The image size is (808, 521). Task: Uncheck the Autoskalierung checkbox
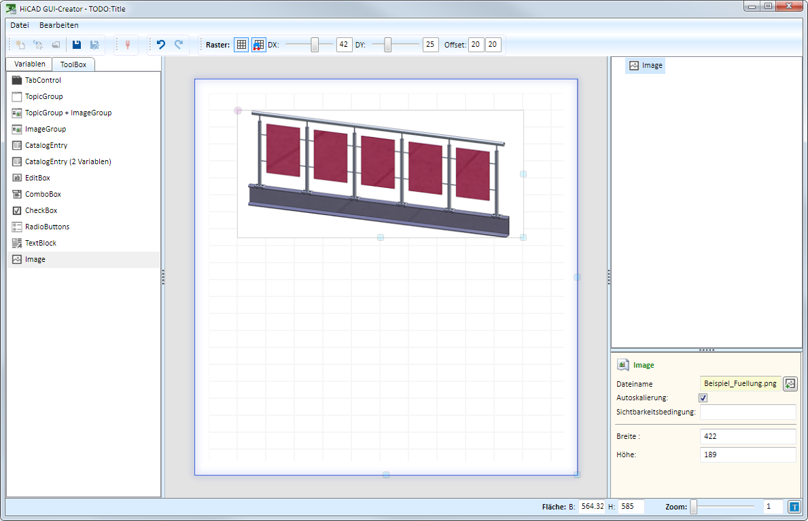click(703, 398)
